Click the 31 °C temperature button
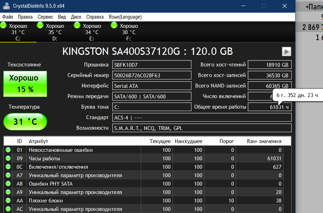 pos(25,122)
